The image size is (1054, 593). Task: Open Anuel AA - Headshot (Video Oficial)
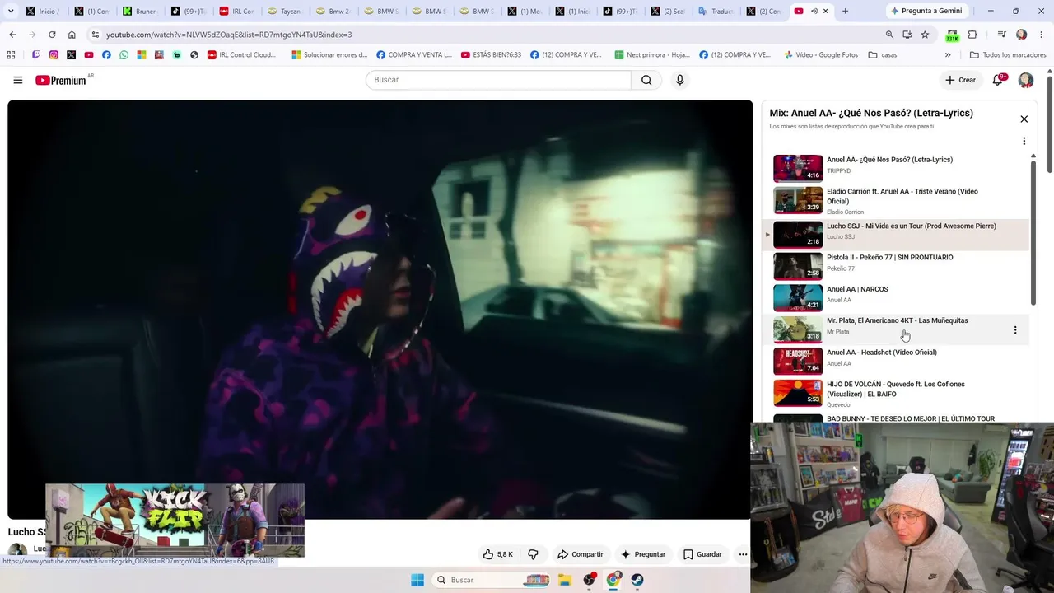tap(882, 353)
